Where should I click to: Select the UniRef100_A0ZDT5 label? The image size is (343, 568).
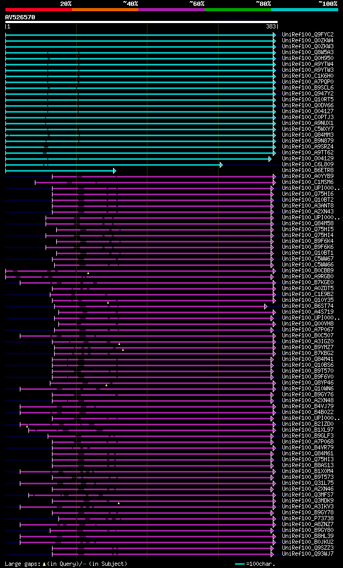coord(308,289)
